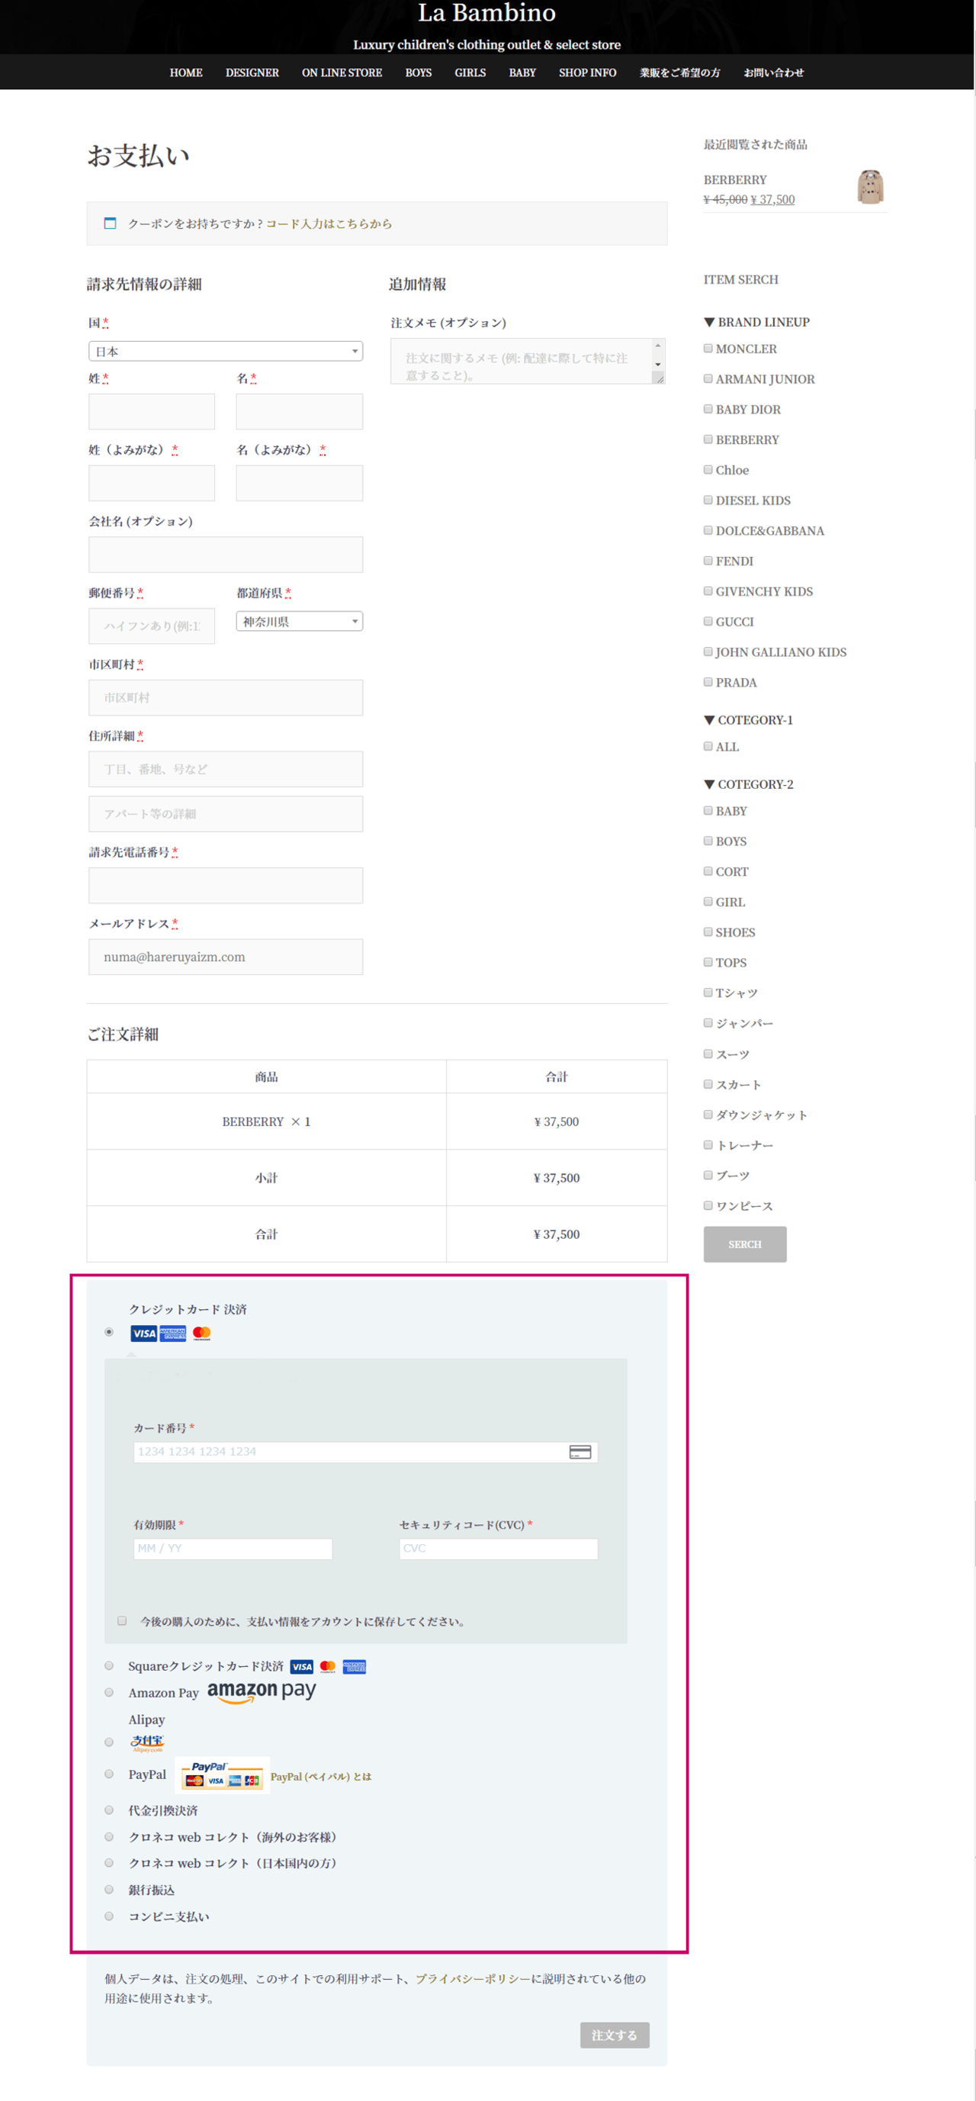Open the BERBERRY coat thumbnail

(x=870, y=187)
